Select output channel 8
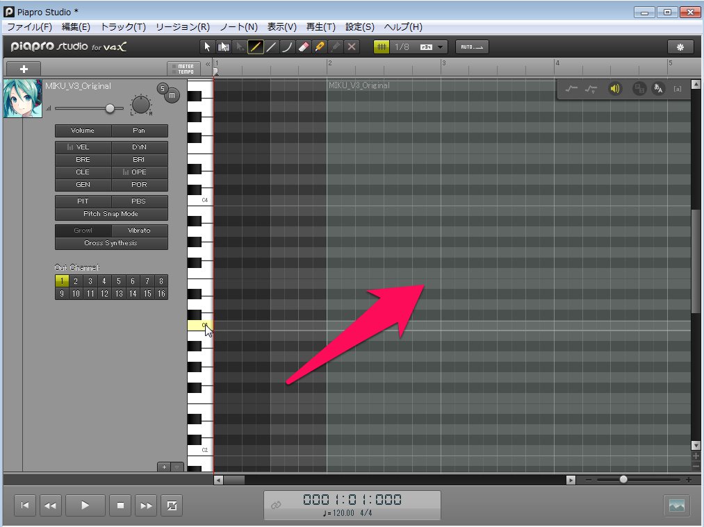Screen dimensions: 704x527 click(161, 281)
